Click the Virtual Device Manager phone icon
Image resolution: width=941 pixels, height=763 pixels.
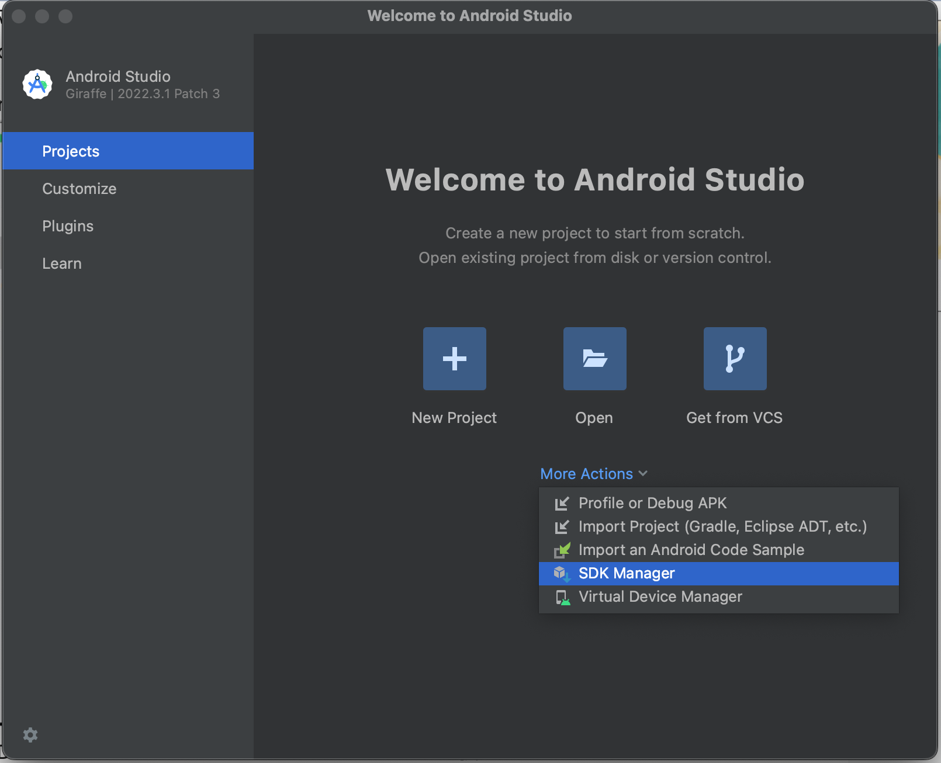[562, 597]
